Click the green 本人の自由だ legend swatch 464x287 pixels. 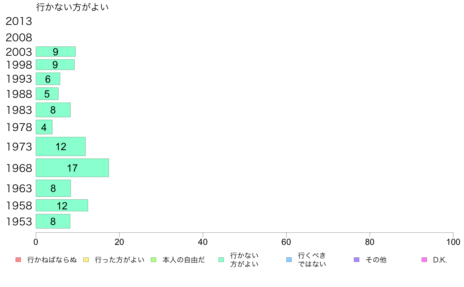click(x=153, y=260)
